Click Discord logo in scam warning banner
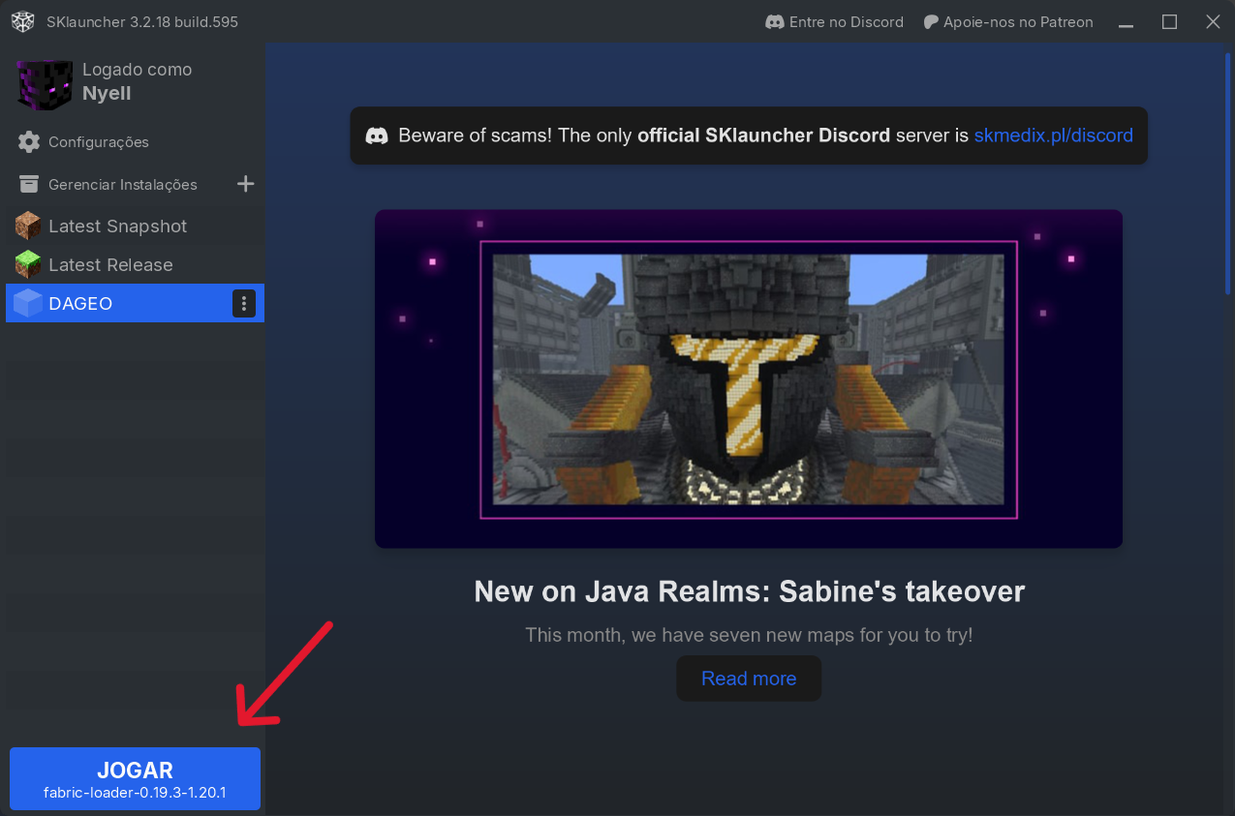This screenshot has height=816, width=1235. (378, 136)
